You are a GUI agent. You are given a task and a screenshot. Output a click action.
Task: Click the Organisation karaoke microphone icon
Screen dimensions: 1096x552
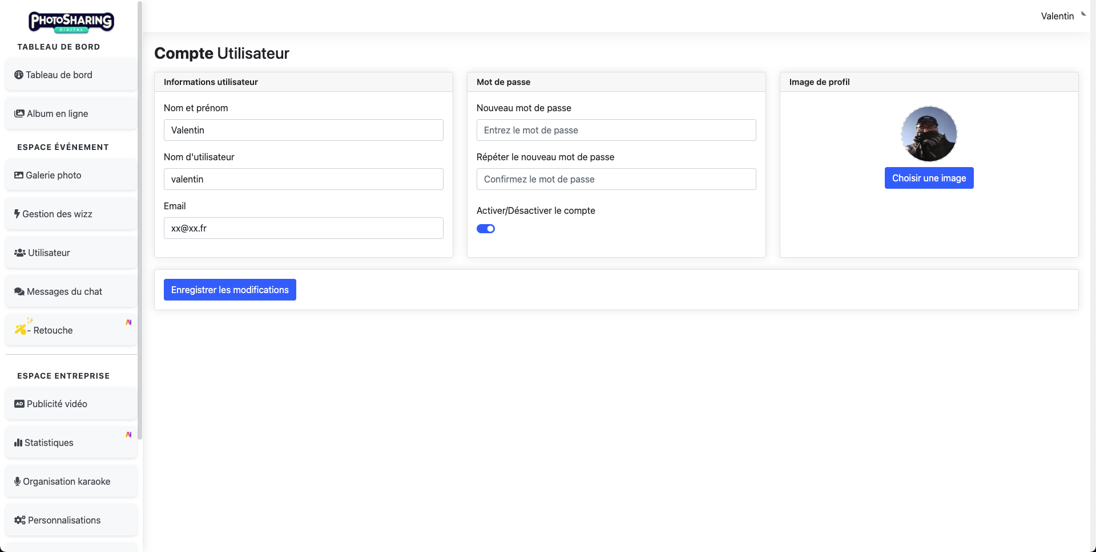pos(17,481)
